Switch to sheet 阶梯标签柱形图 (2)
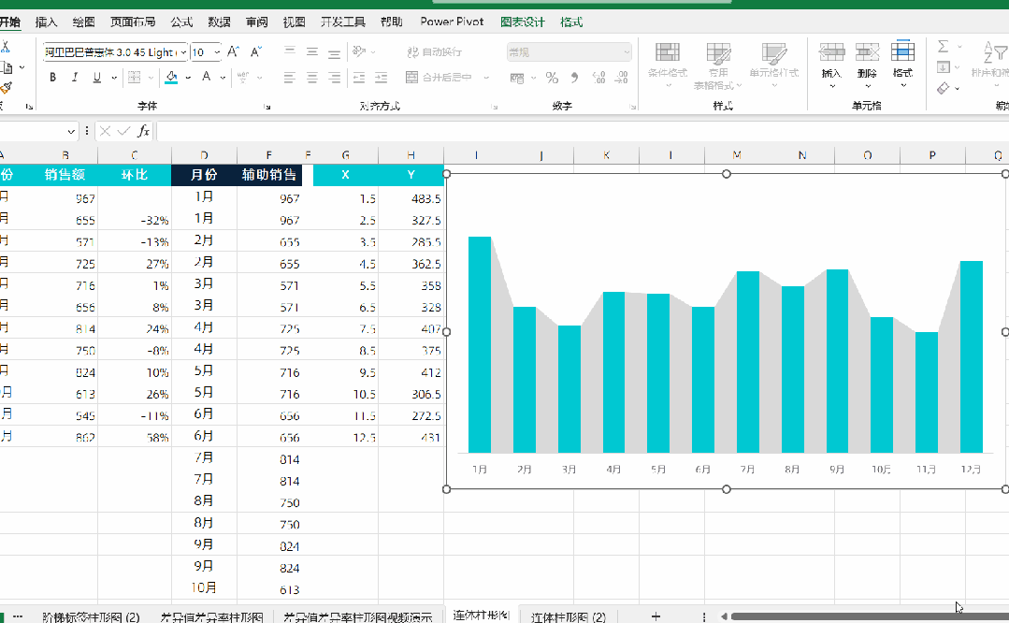 click(x=91, y=616)
